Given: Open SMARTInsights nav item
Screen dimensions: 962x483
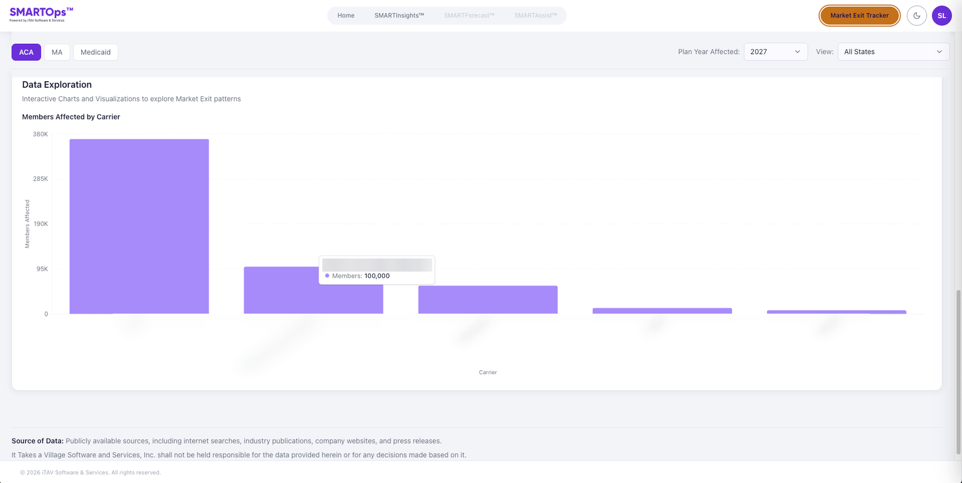Looking at the screenshot, I should tap(399, 16).
